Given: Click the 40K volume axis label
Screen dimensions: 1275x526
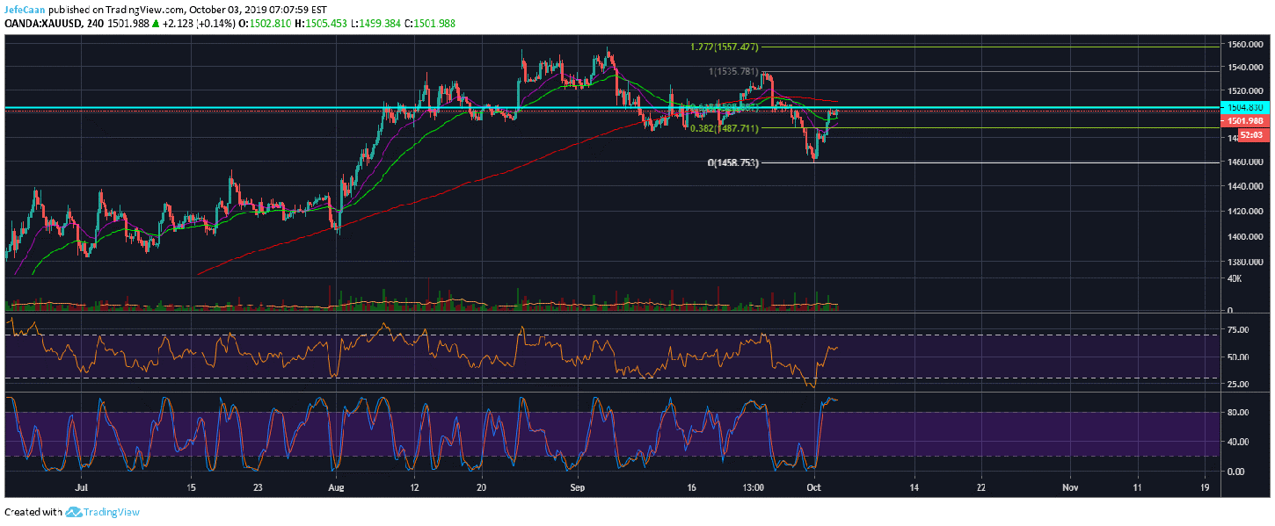Looking at the screenshot, I should [1234, 279].
